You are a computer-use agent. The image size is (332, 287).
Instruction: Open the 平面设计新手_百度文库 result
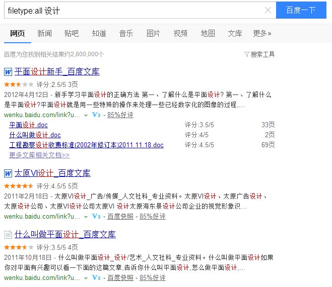[57, 72]
